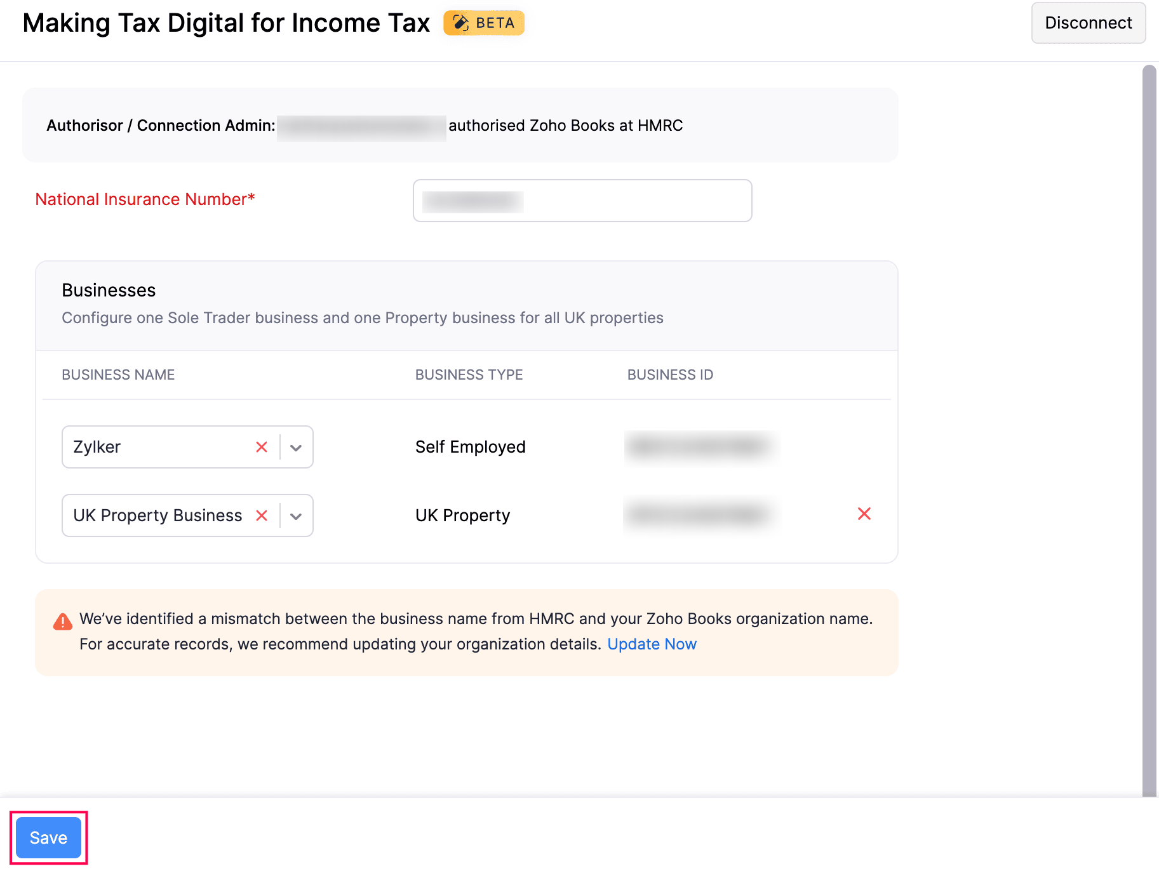The height and width of the screenshot is (871, 1159).
Task: Clear the Zylker business selection
Action: (x=262, y=447)
